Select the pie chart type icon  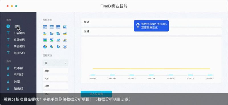[x=45, y=47]
